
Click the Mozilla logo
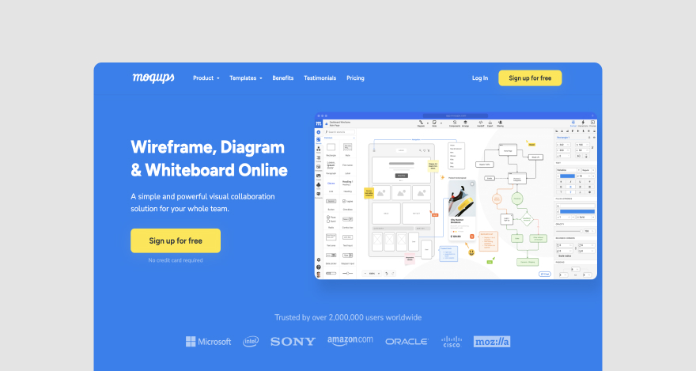click(492, 341)
